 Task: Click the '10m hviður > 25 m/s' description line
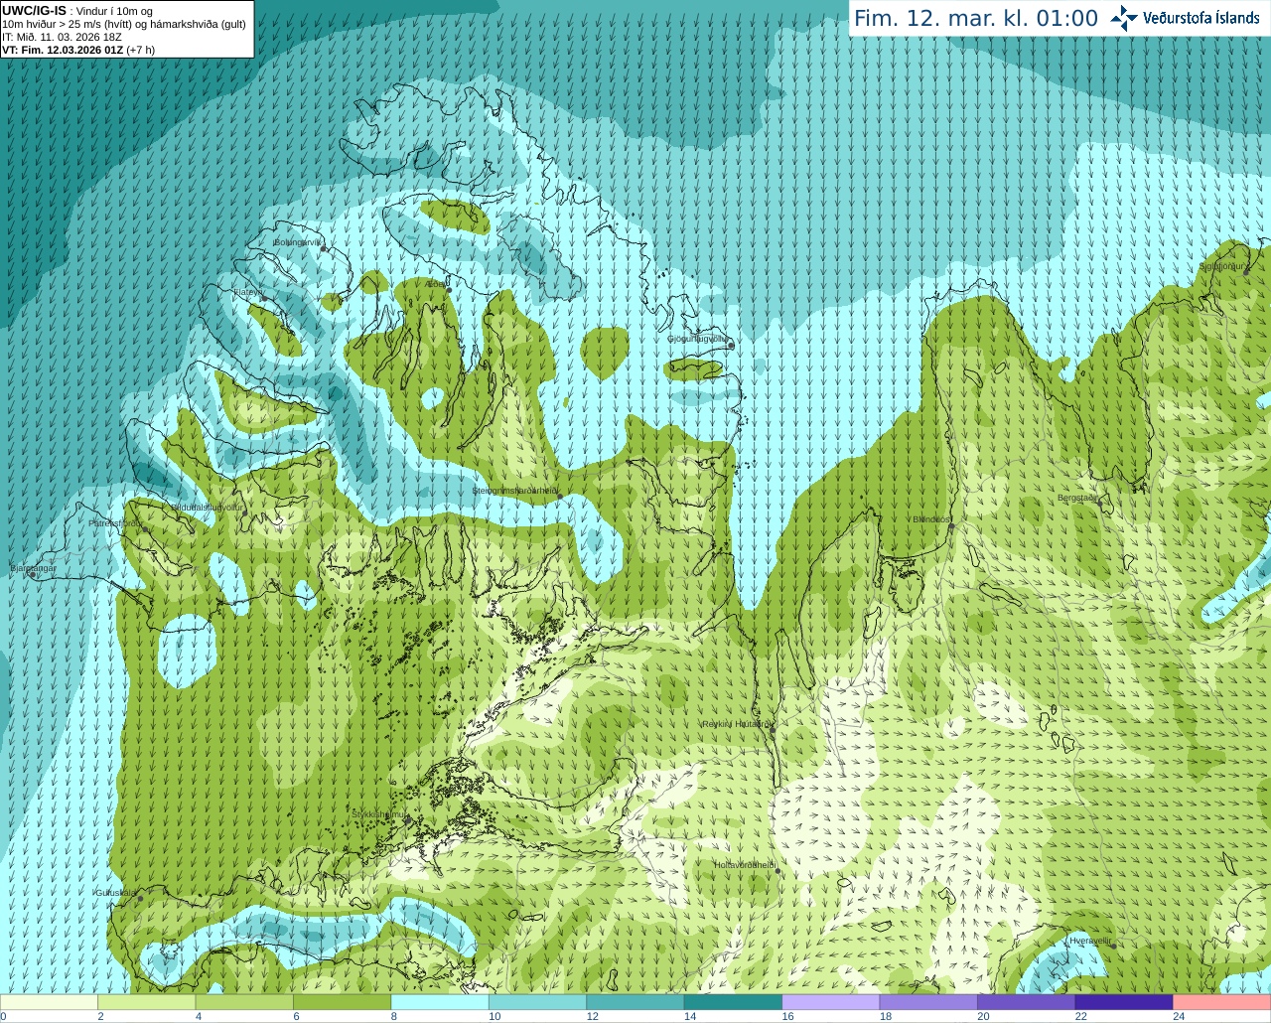124,24
